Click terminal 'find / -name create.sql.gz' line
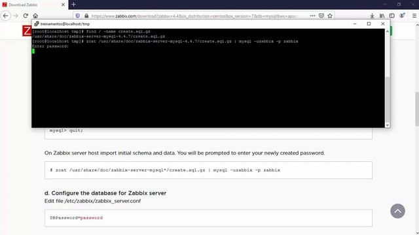 pyautogui.click(x=91, y=31)
